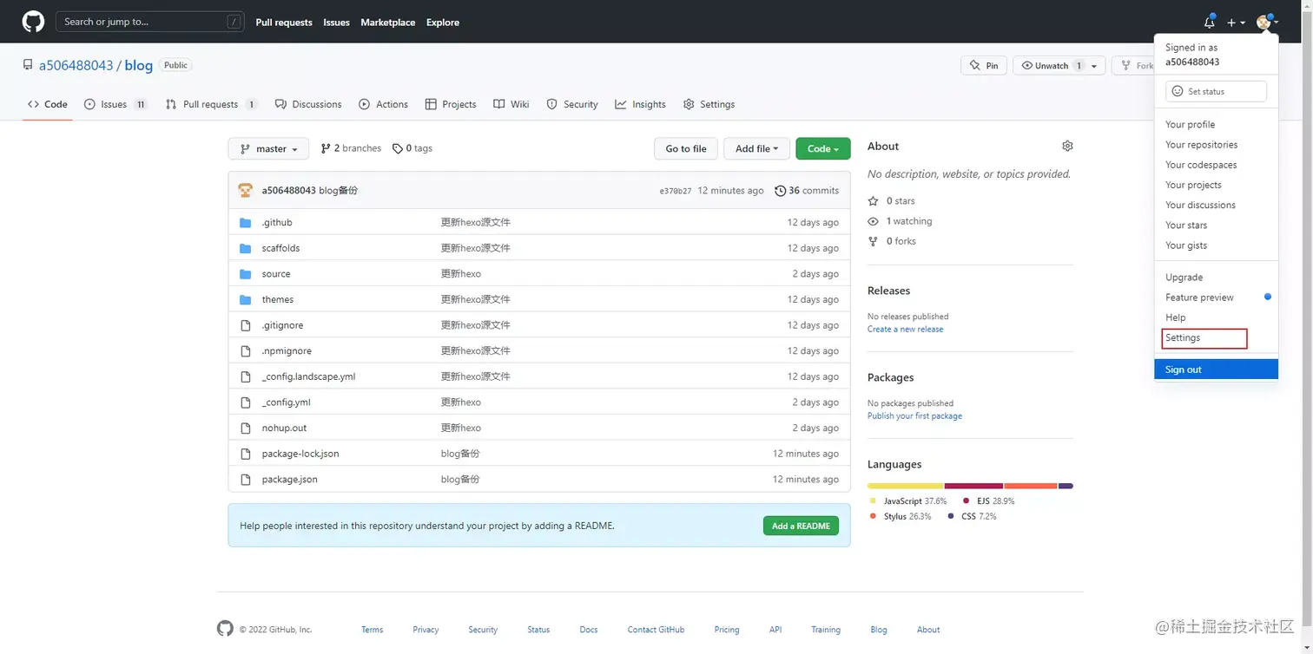This screenshot has height=654, width=1313.
Task: Click the package.json file icon
Action: [x=246, y=480]
